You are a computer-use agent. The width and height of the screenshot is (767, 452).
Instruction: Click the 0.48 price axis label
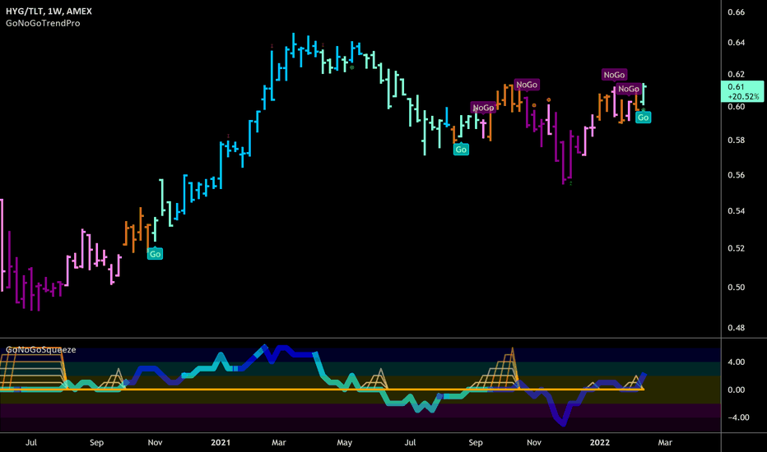click(737, 328)
